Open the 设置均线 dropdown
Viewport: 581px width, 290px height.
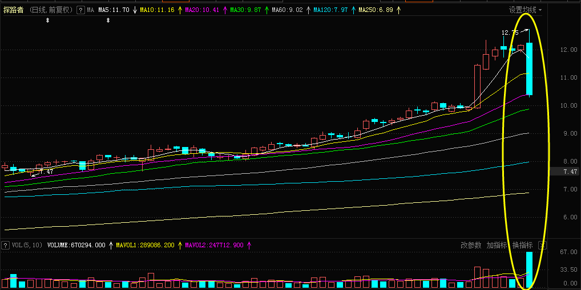point(526,10)
